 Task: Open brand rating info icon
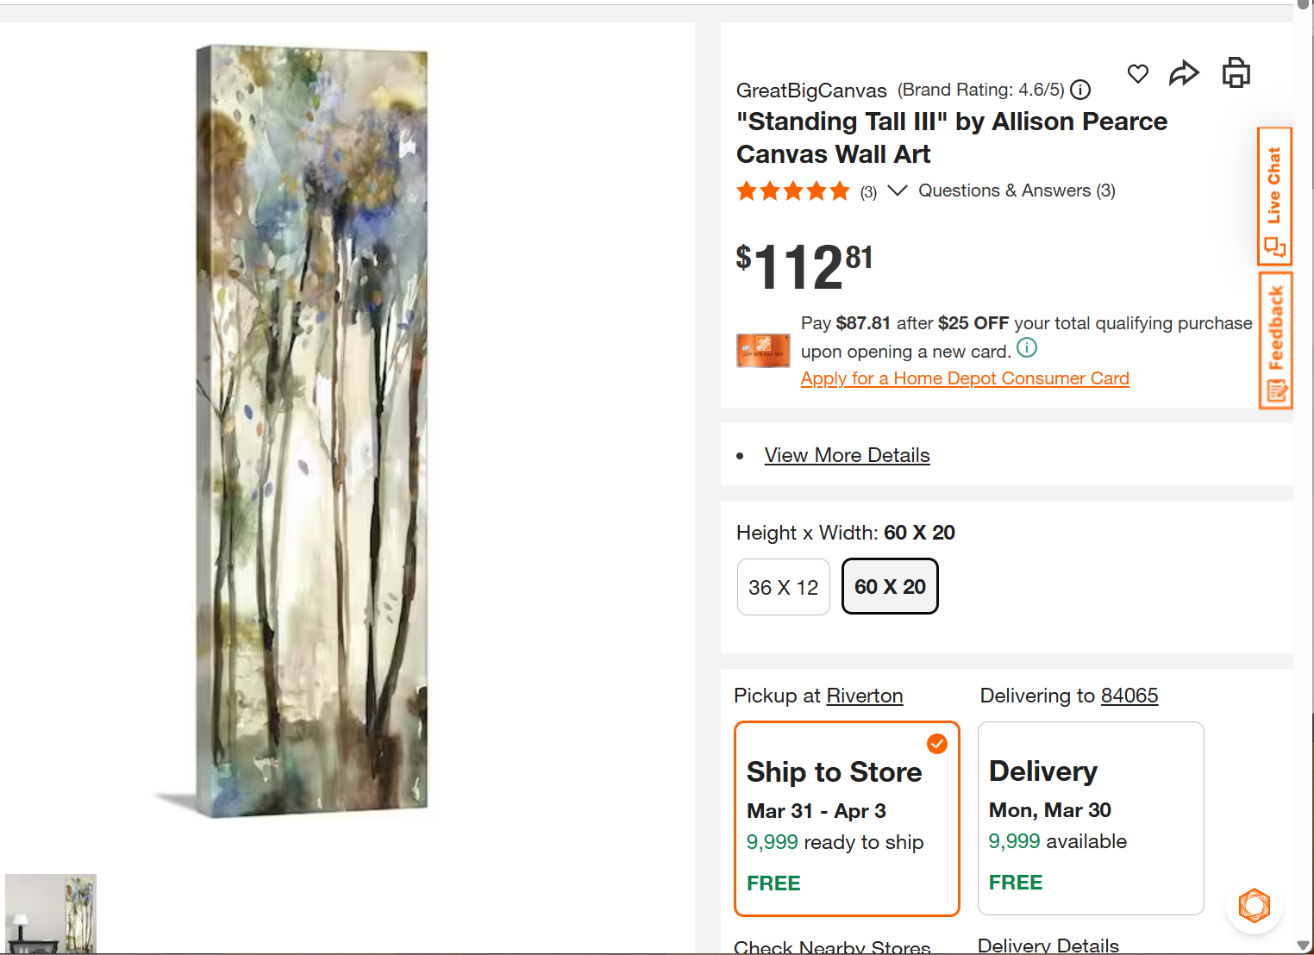(x=1080, y=90)
